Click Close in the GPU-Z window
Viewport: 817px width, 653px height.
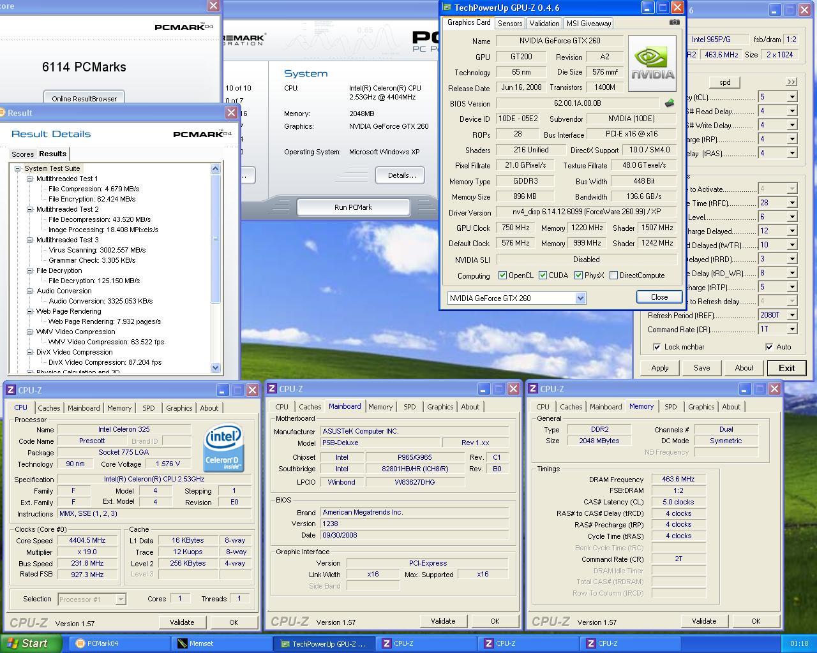click(659, 297)
